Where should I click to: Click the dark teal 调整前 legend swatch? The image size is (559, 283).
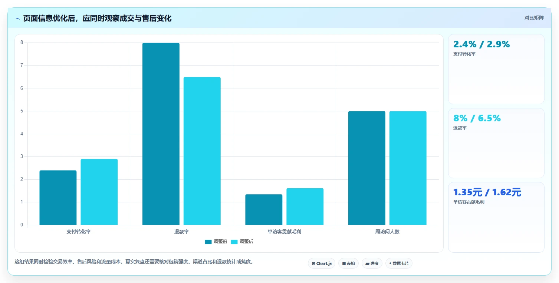click(x=208, y=242)
